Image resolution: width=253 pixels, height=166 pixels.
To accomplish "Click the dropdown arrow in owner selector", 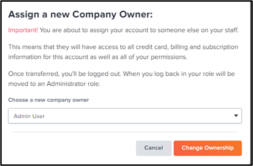I will pyautogui.click(x=236, y=116).
